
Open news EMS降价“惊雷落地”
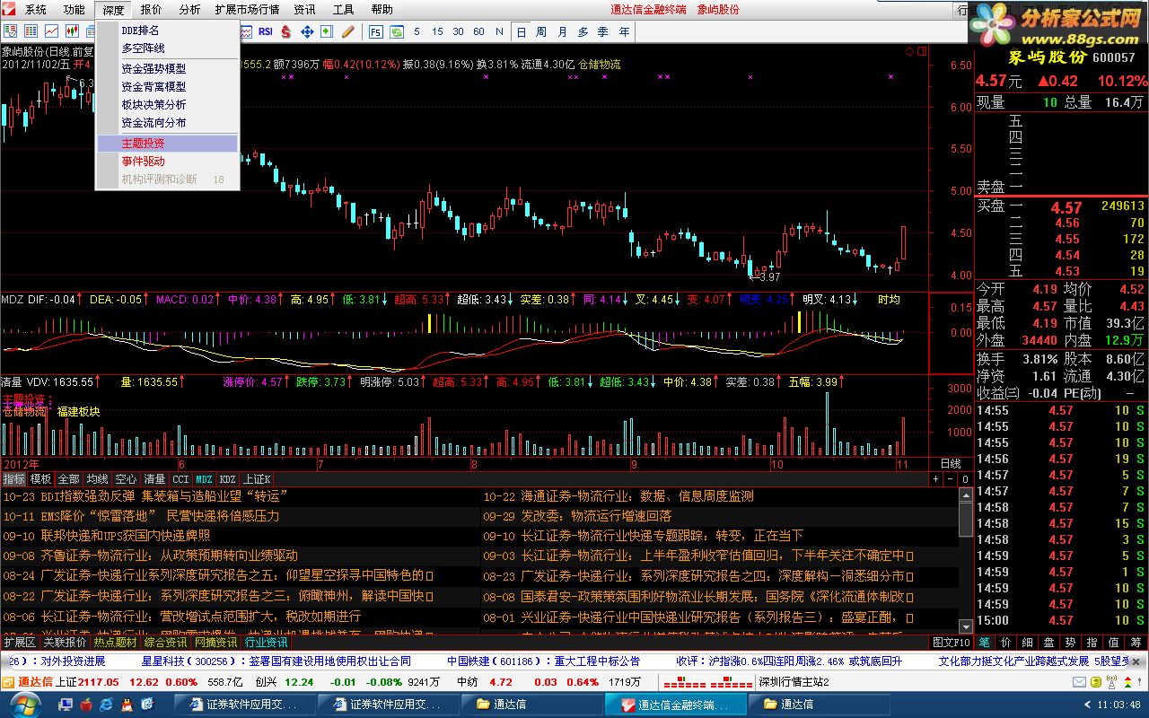(x=97, y=516)
